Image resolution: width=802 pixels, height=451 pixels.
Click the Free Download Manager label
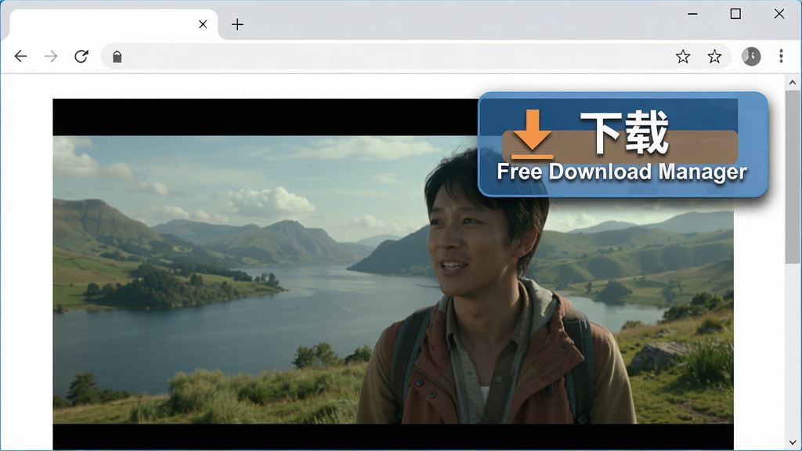pyautogui.click(x=622, y=172)
